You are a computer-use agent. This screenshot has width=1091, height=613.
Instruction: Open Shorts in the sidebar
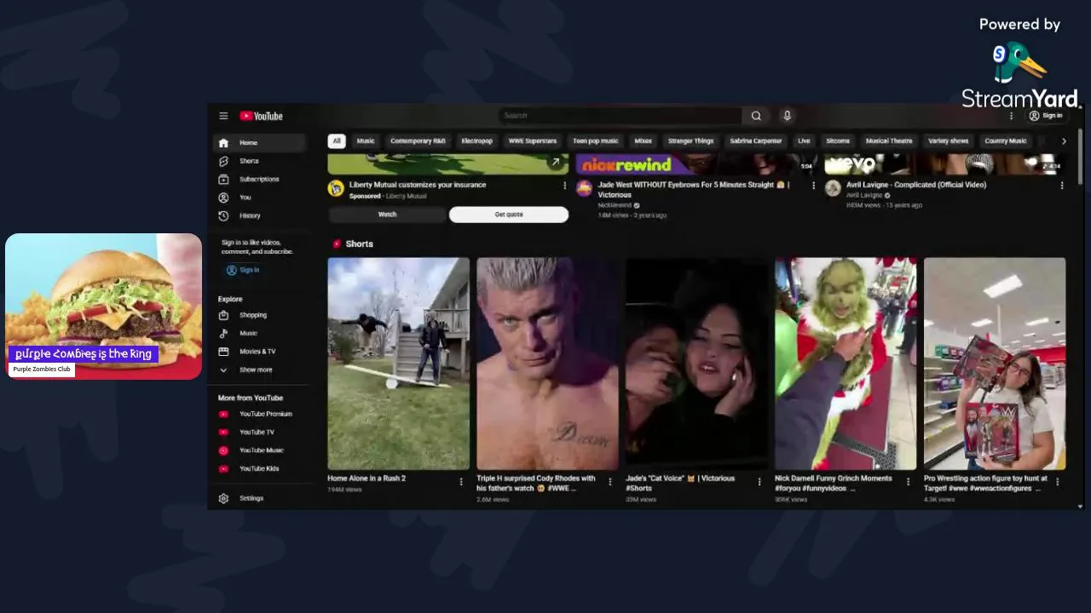(258, 161)
